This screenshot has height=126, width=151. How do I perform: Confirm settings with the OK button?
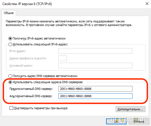point(116,122)
